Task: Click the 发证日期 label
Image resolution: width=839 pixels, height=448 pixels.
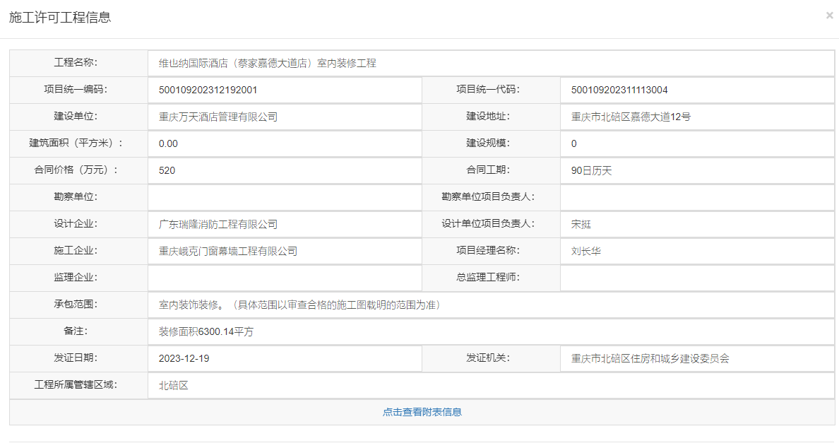Action: point(76,358)
